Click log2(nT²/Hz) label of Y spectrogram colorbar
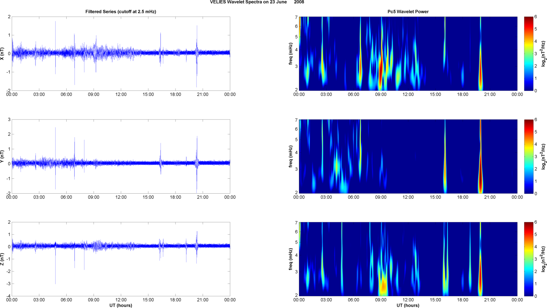The image size is (547, 308). (543, 156)
